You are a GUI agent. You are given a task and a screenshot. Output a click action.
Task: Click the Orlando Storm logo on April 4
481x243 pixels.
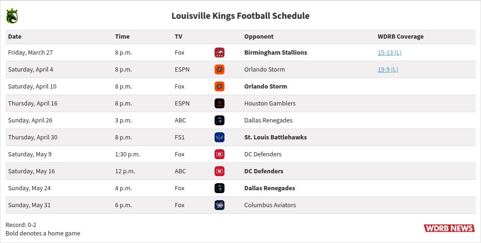[219, 70]
